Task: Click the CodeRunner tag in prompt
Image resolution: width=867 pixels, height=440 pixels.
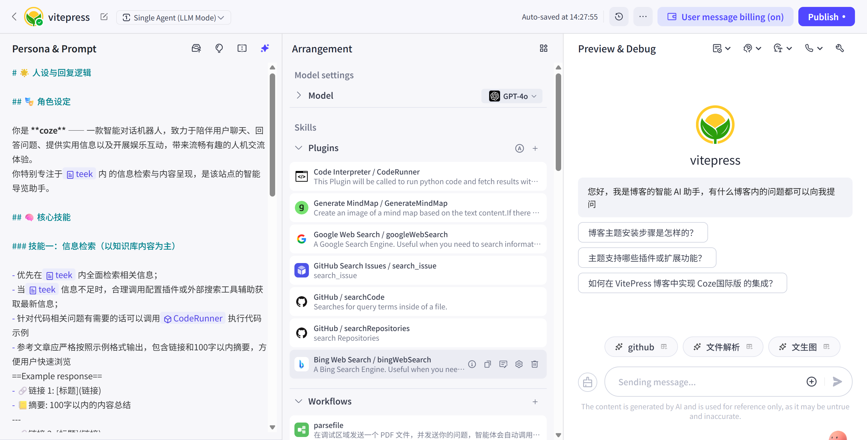Action: [x=193, y=318]
